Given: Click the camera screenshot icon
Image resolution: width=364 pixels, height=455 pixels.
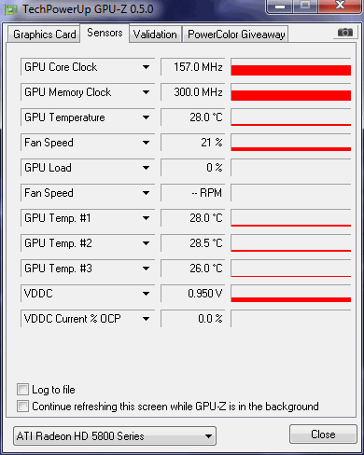Looking at the screenshot, I should pos(345,33).
